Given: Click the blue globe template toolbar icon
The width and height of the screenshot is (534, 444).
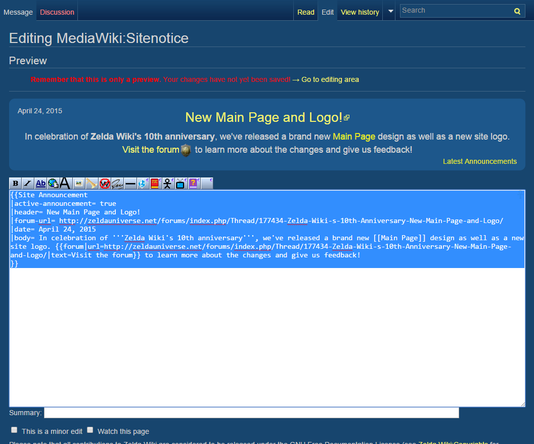Looking at the screenshot, I should (x=143, y=184).
